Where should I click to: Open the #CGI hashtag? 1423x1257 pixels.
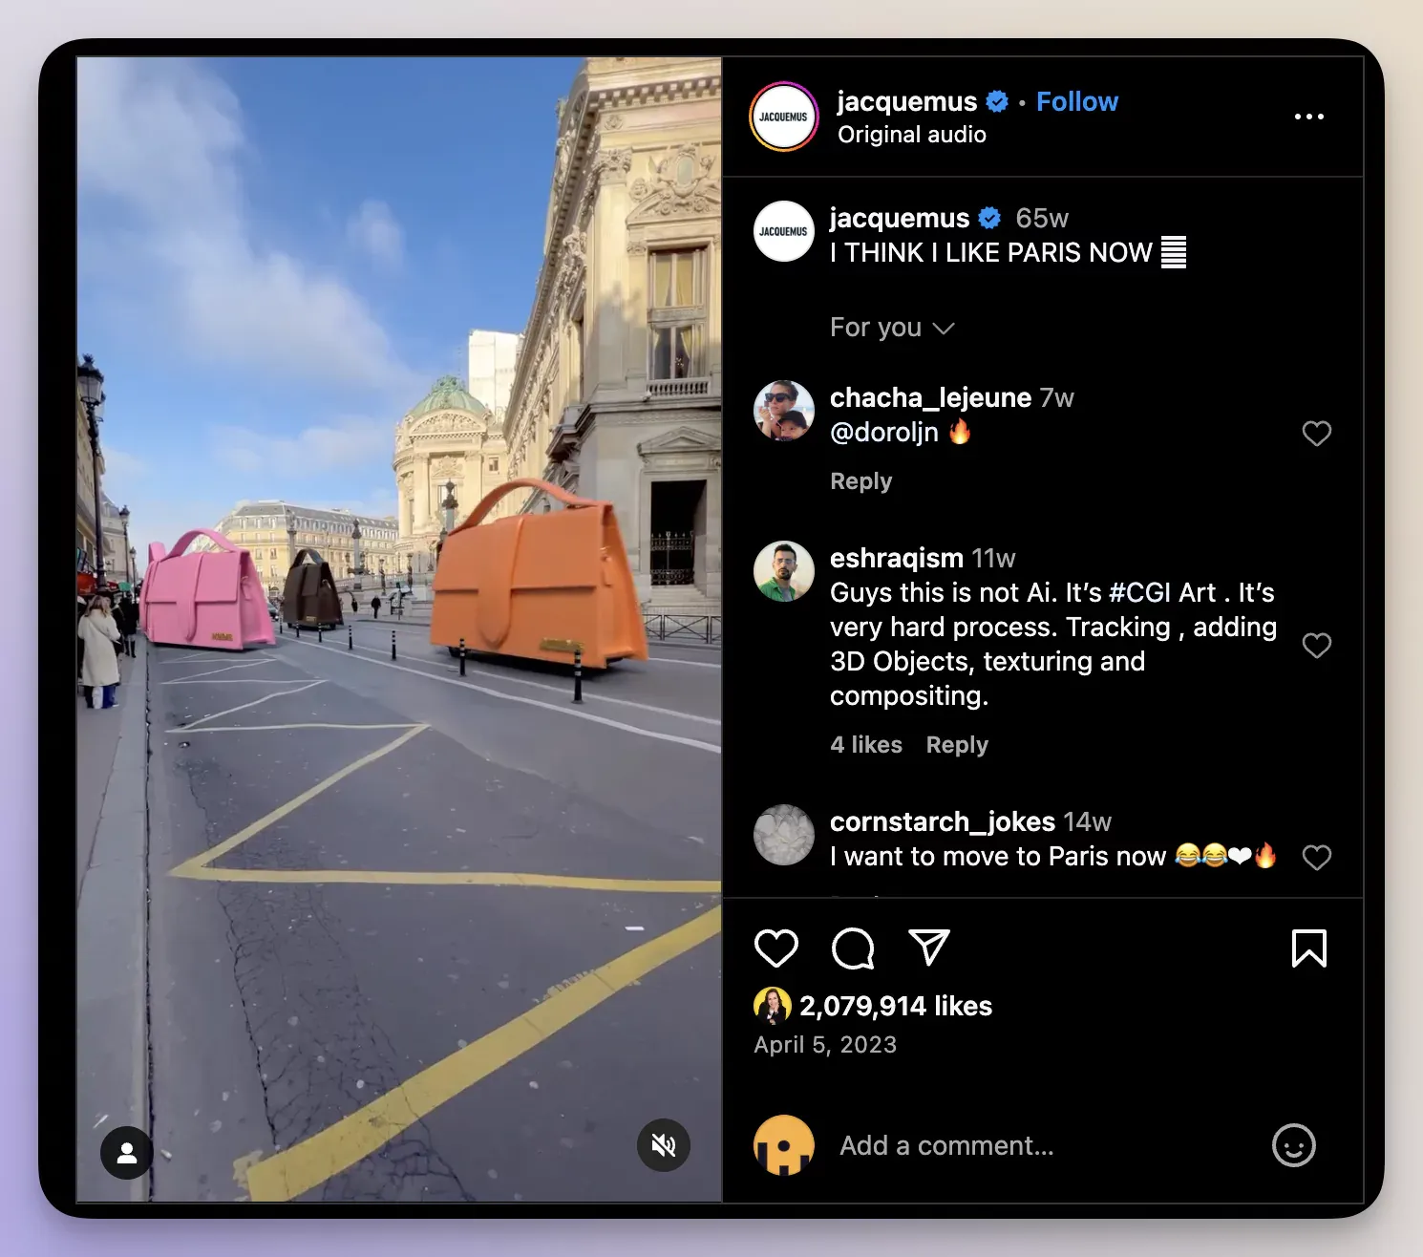point(1140,593)
